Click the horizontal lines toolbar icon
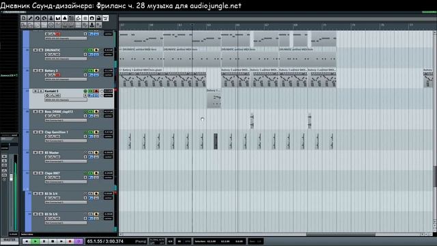 tap(85, 18)
